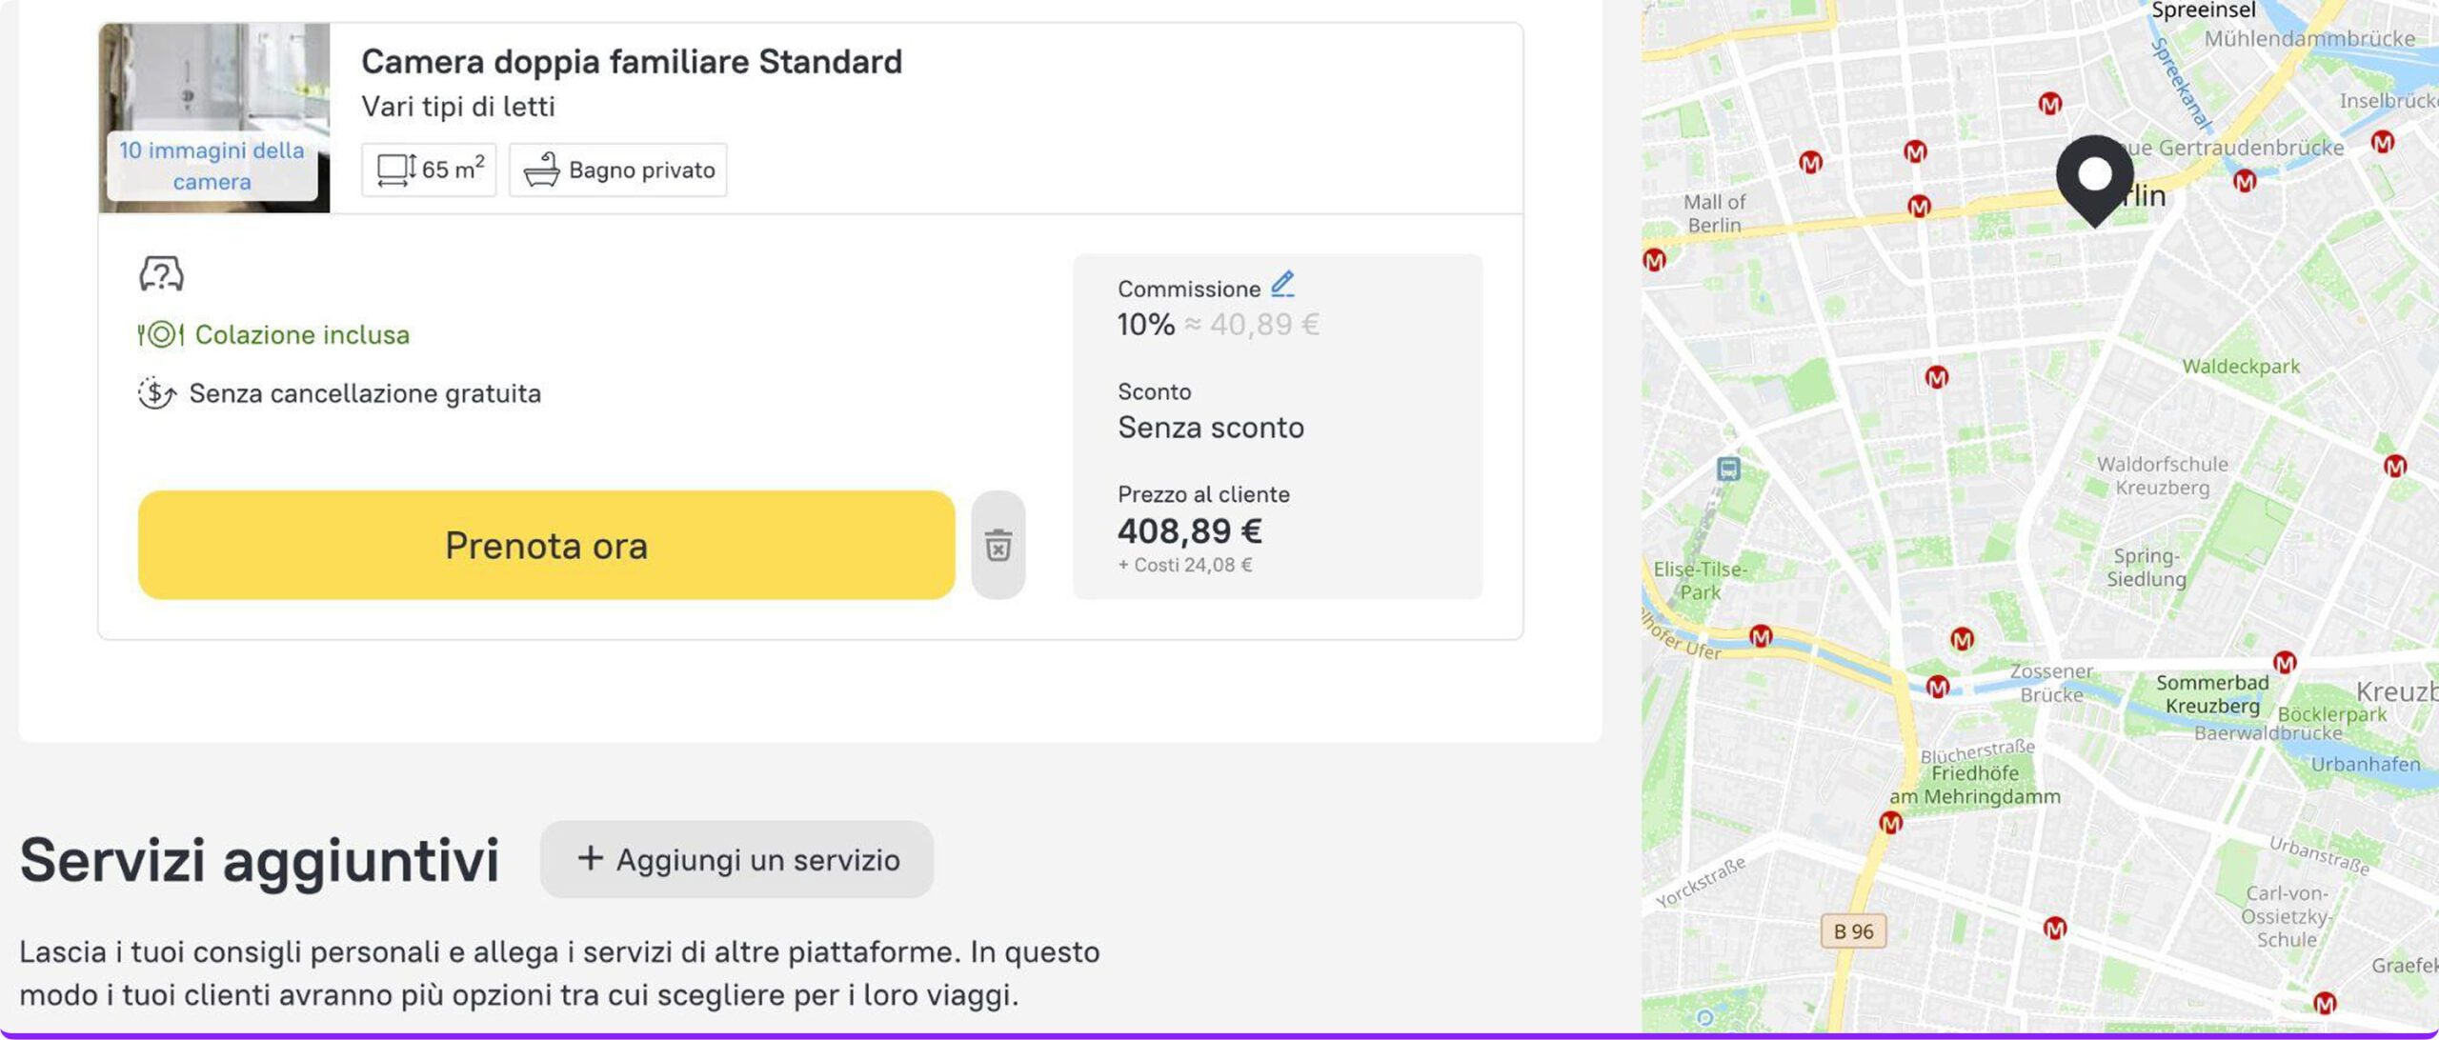The width and height of the screenshot is (2439, 1040).
Task: Click the Bagno privato tag
Action: pos(618,170)
